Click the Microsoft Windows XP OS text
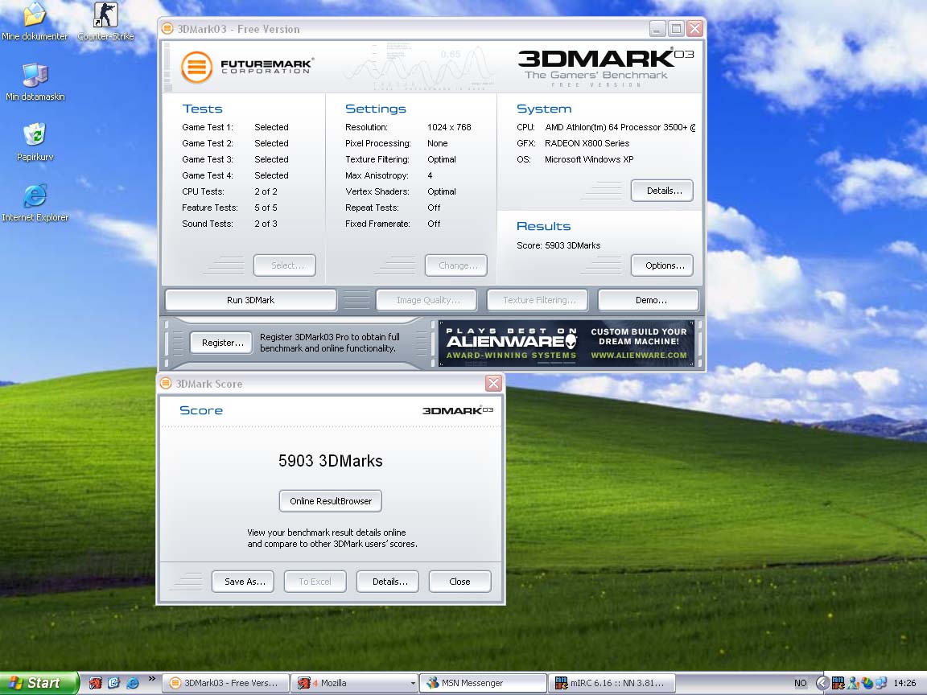The height and width of the screenshot is (695, 927). click(x=589, y=159)
